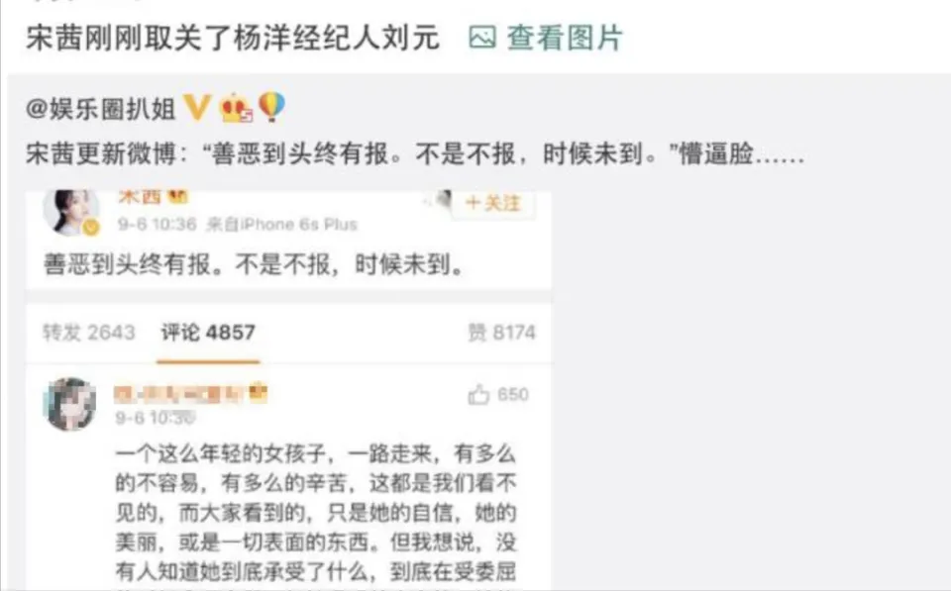Click the 善恶到头终有报 post text

click(254, 265)
